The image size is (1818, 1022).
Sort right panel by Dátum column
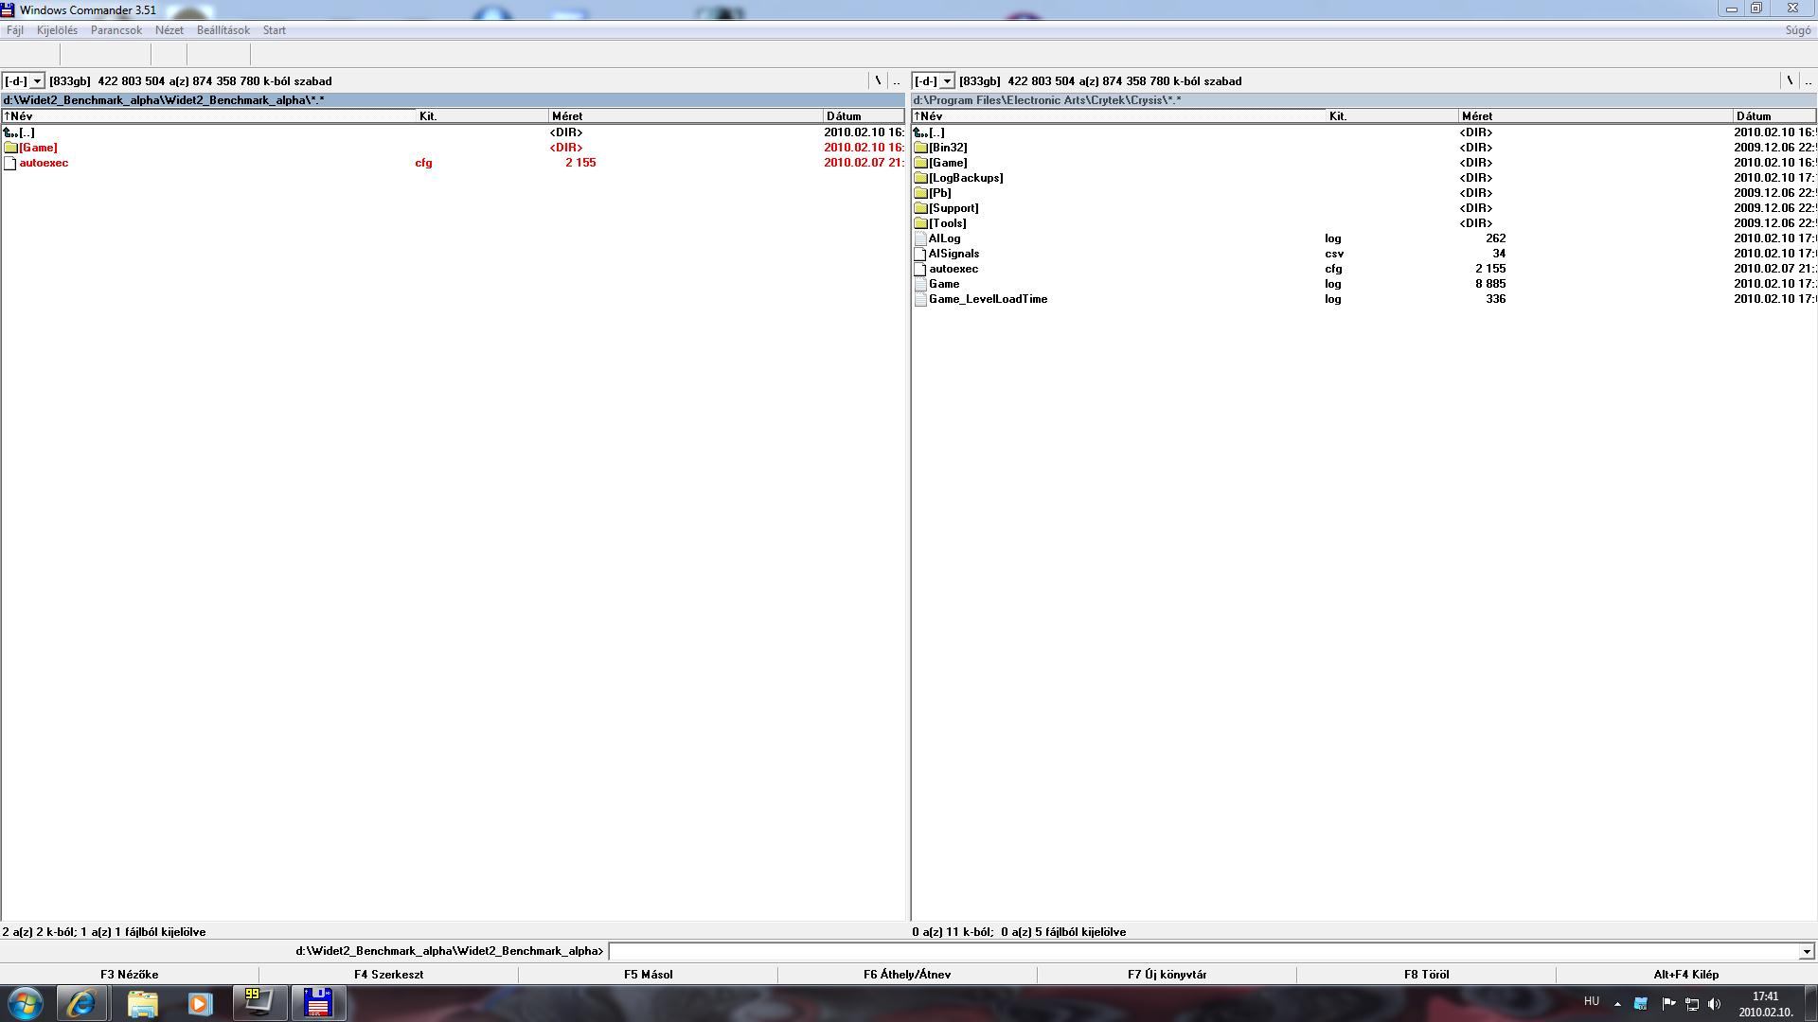pos(1775,116)
